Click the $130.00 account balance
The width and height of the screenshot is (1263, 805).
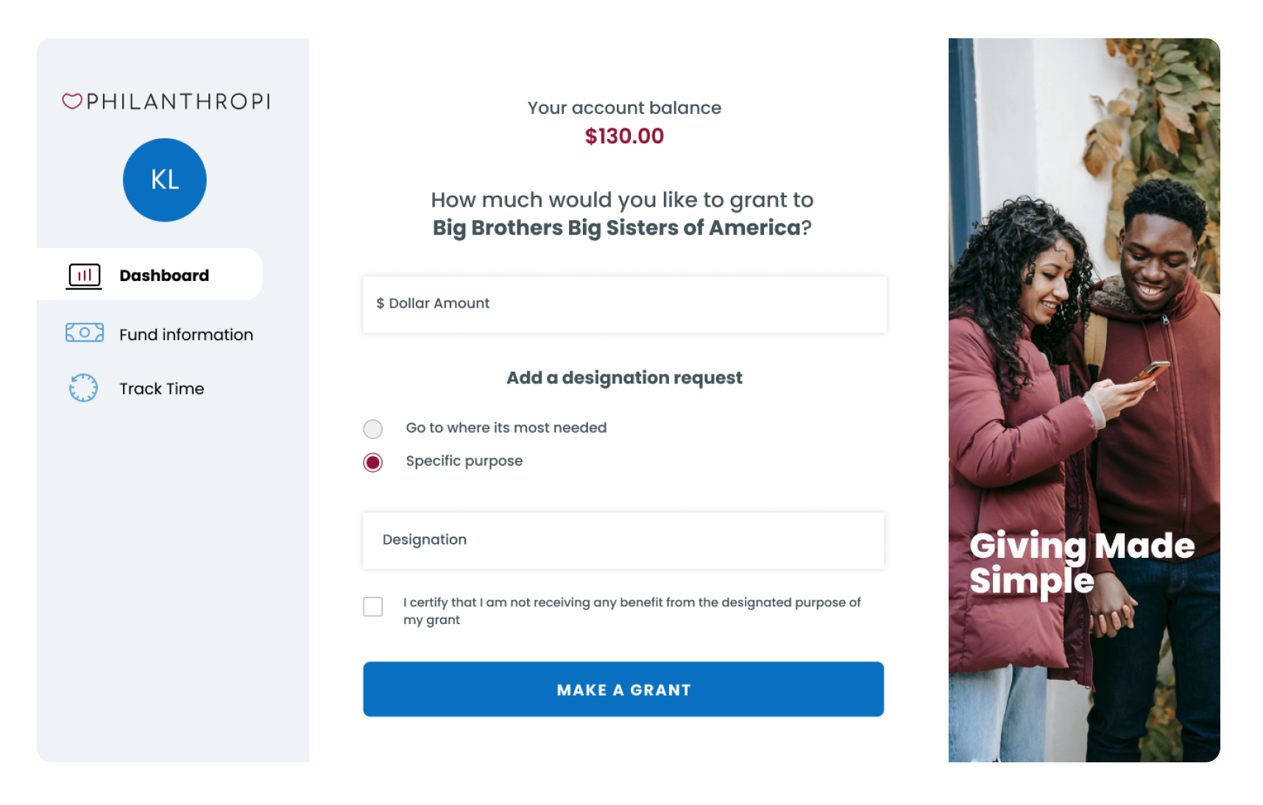click(x=623, y=135)
